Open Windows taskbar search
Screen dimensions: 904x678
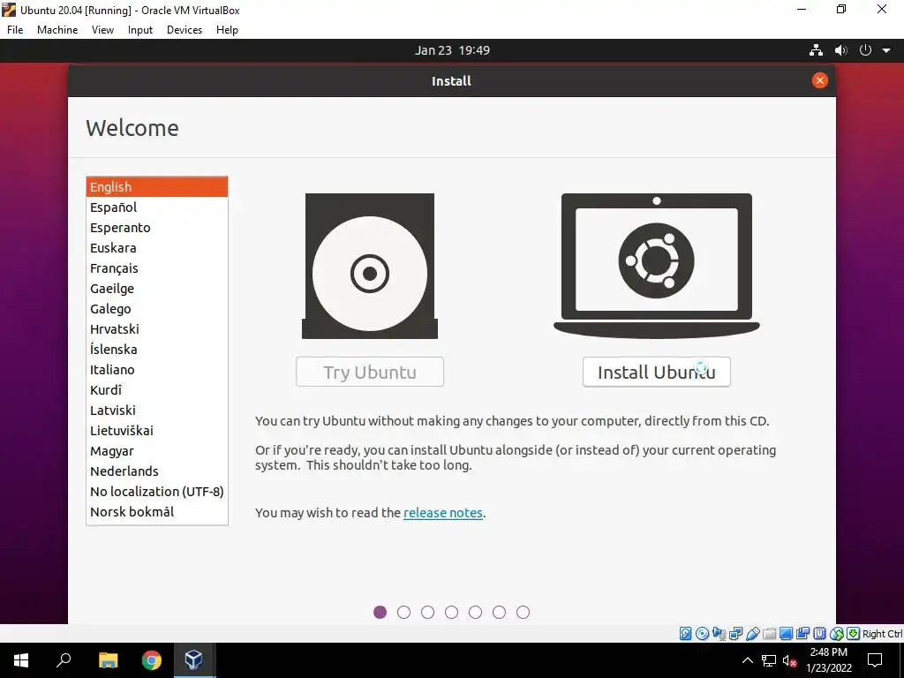tap(64, 660)
